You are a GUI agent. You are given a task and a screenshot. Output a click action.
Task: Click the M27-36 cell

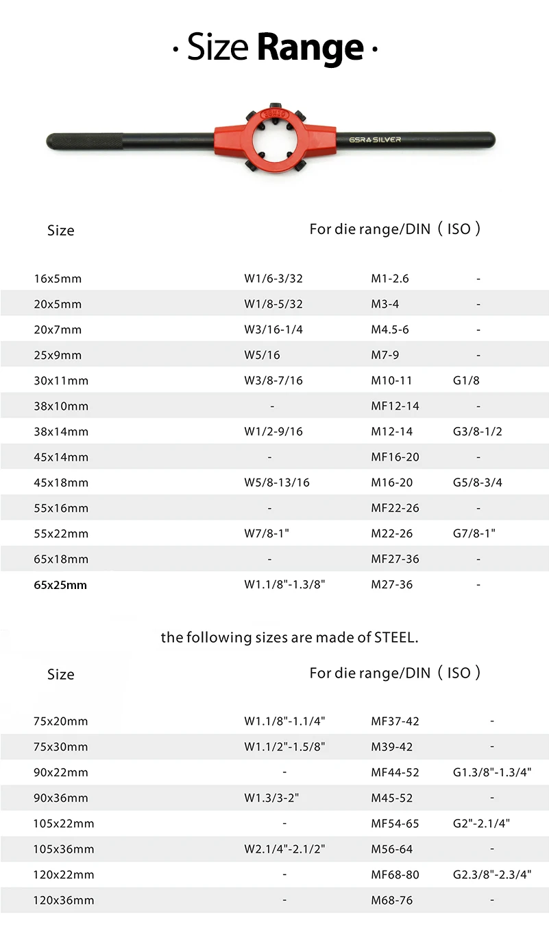pyautogui.click(x=392, y=584)
